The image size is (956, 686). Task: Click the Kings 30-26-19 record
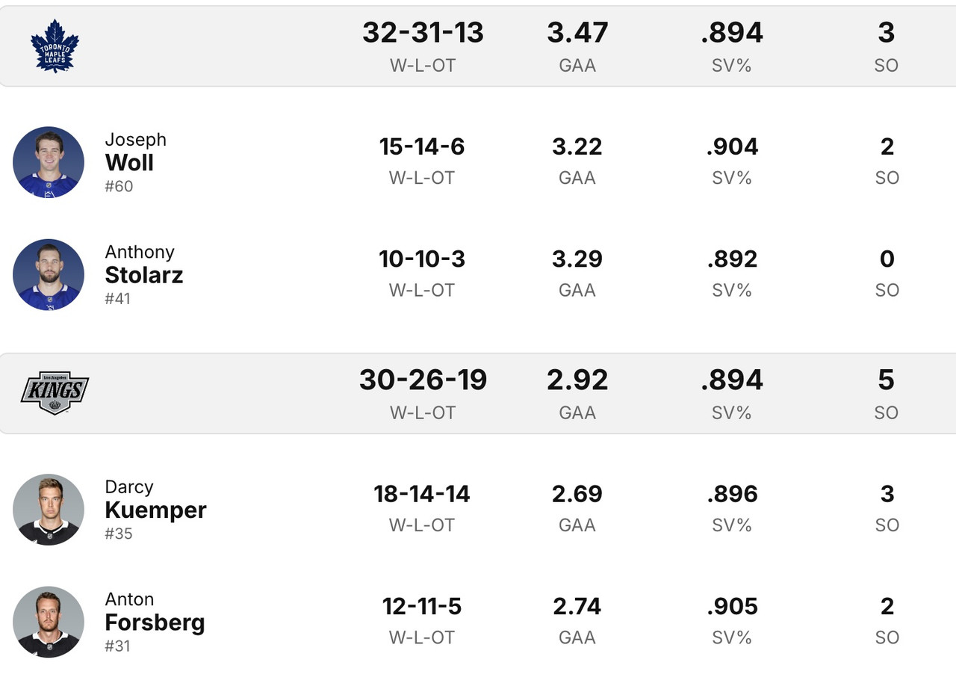[x=423, y=380]
